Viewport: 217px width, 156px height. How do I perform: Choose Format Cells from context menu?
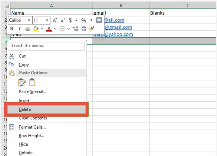[32, 127]
